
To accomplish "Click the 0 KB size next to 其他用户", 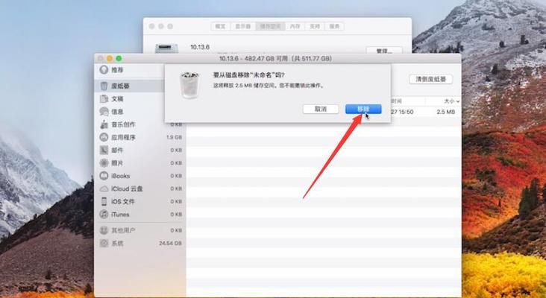I will tap(176, 230).
